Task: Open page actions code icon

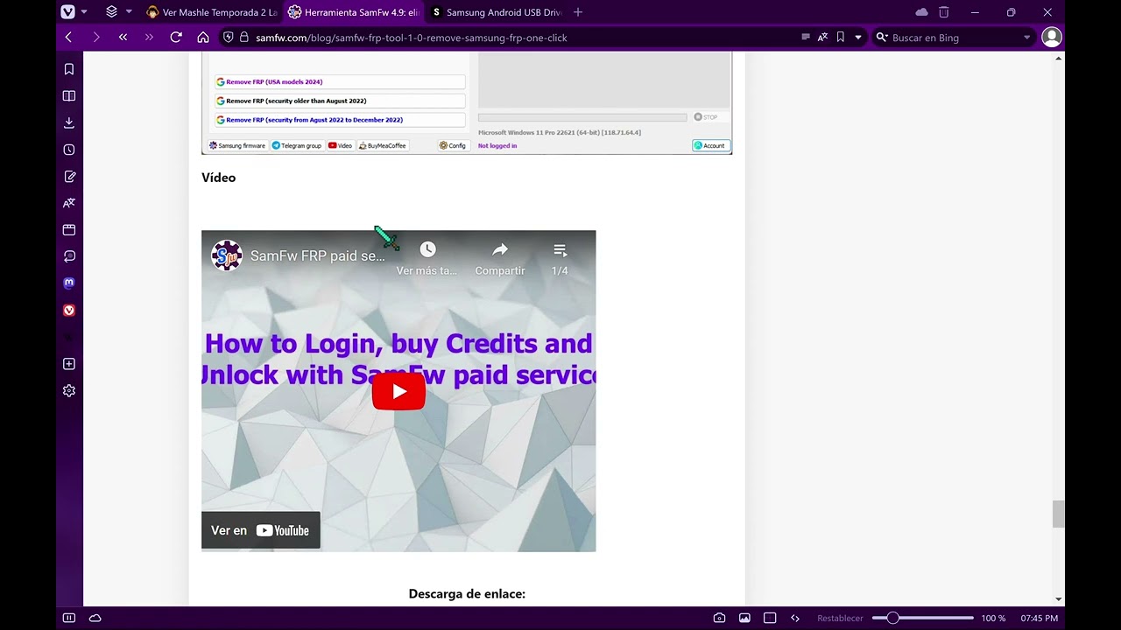Action: (x=795, y=618)
